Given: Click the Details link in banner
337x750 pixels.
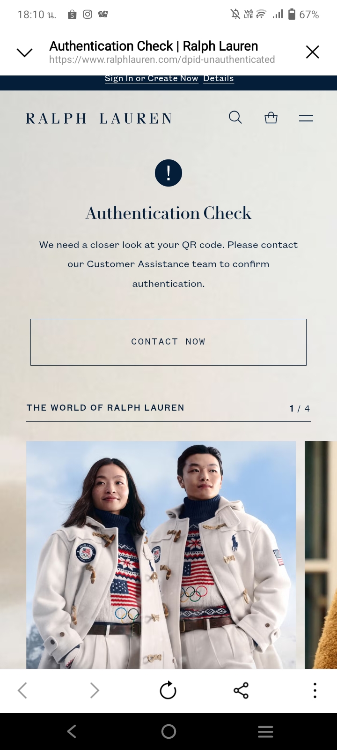Looking at the screenshot, I should pos(219,79).
